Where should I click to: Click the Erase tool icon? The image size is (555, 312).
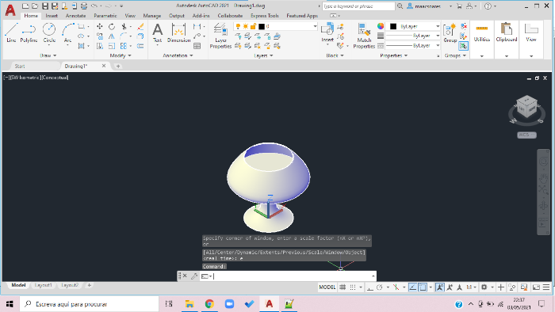[140, 26]
